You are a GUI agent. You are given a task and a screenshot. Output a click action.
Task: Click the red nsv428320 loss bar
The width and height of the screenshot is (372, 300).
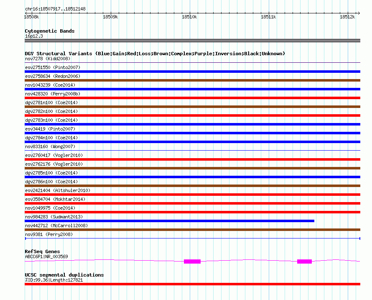(192, 98)
